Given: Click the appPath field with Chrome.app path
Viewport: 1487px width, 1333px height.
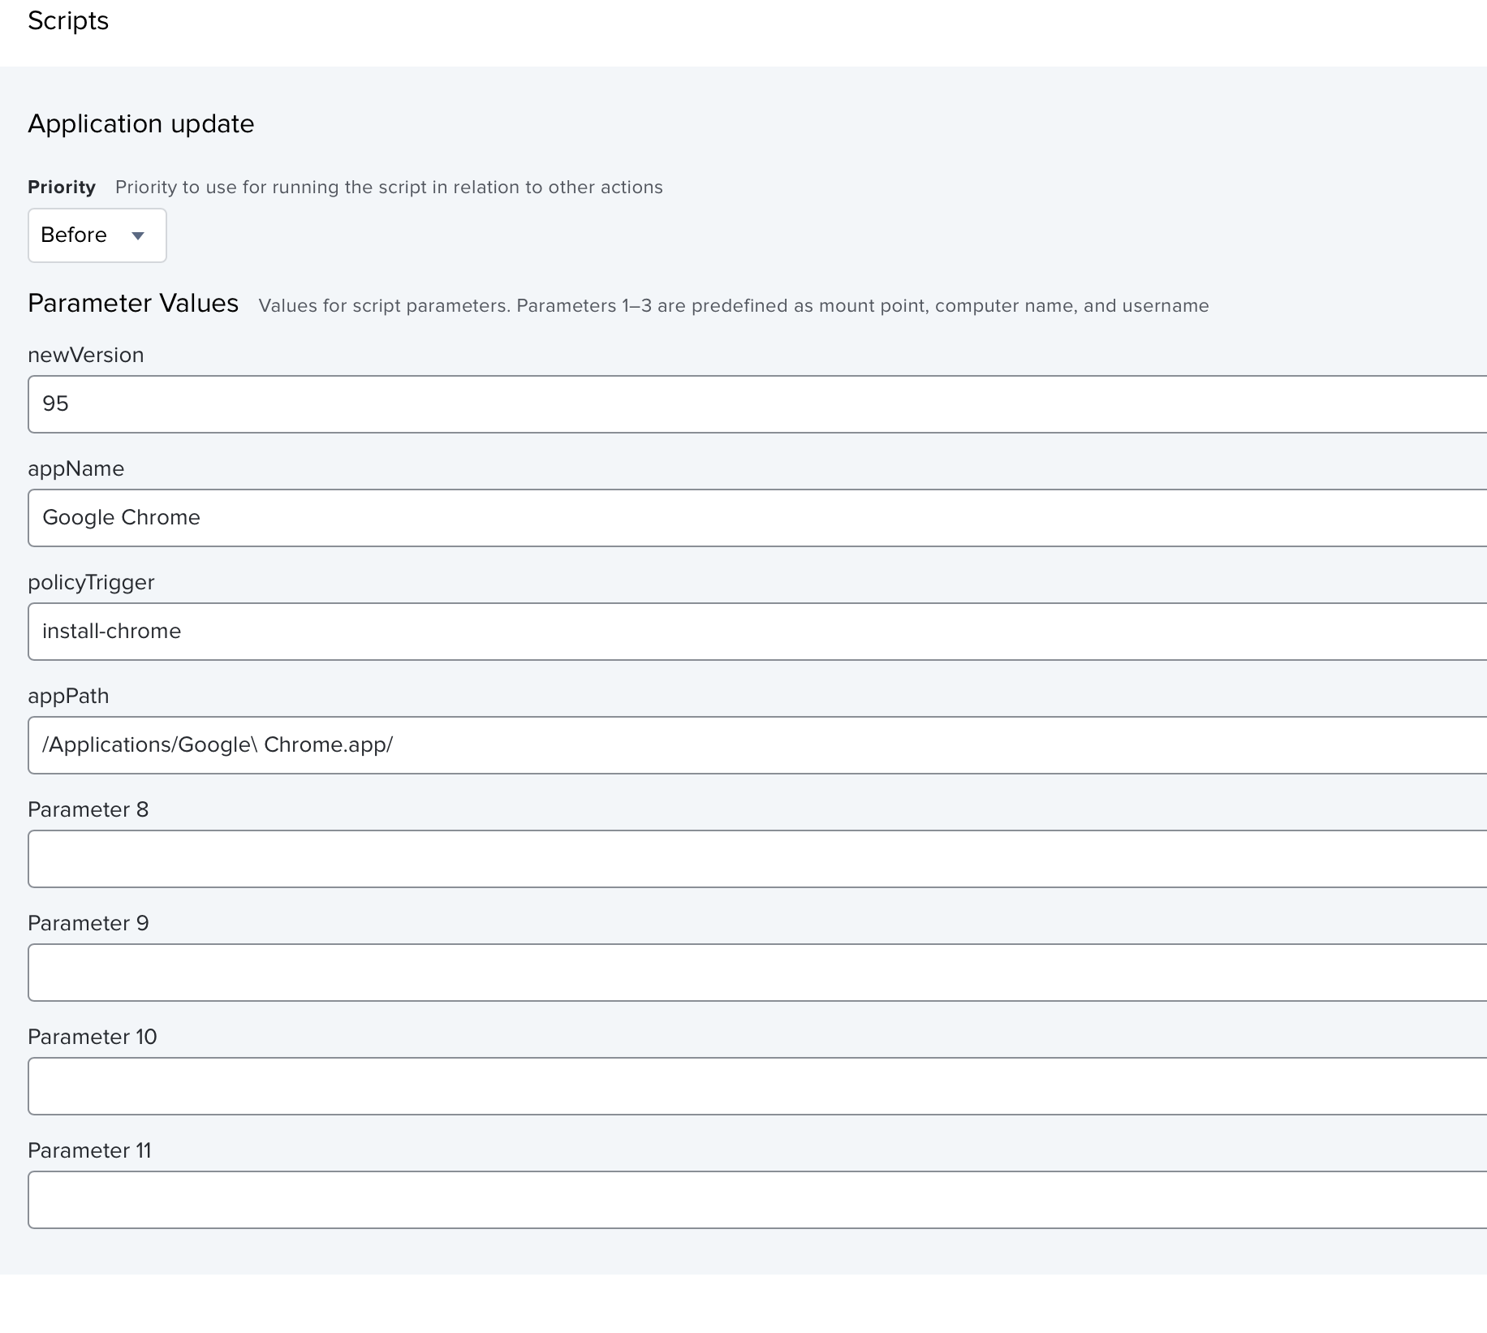Looking at the screenshot, I should tap(757, 745).
